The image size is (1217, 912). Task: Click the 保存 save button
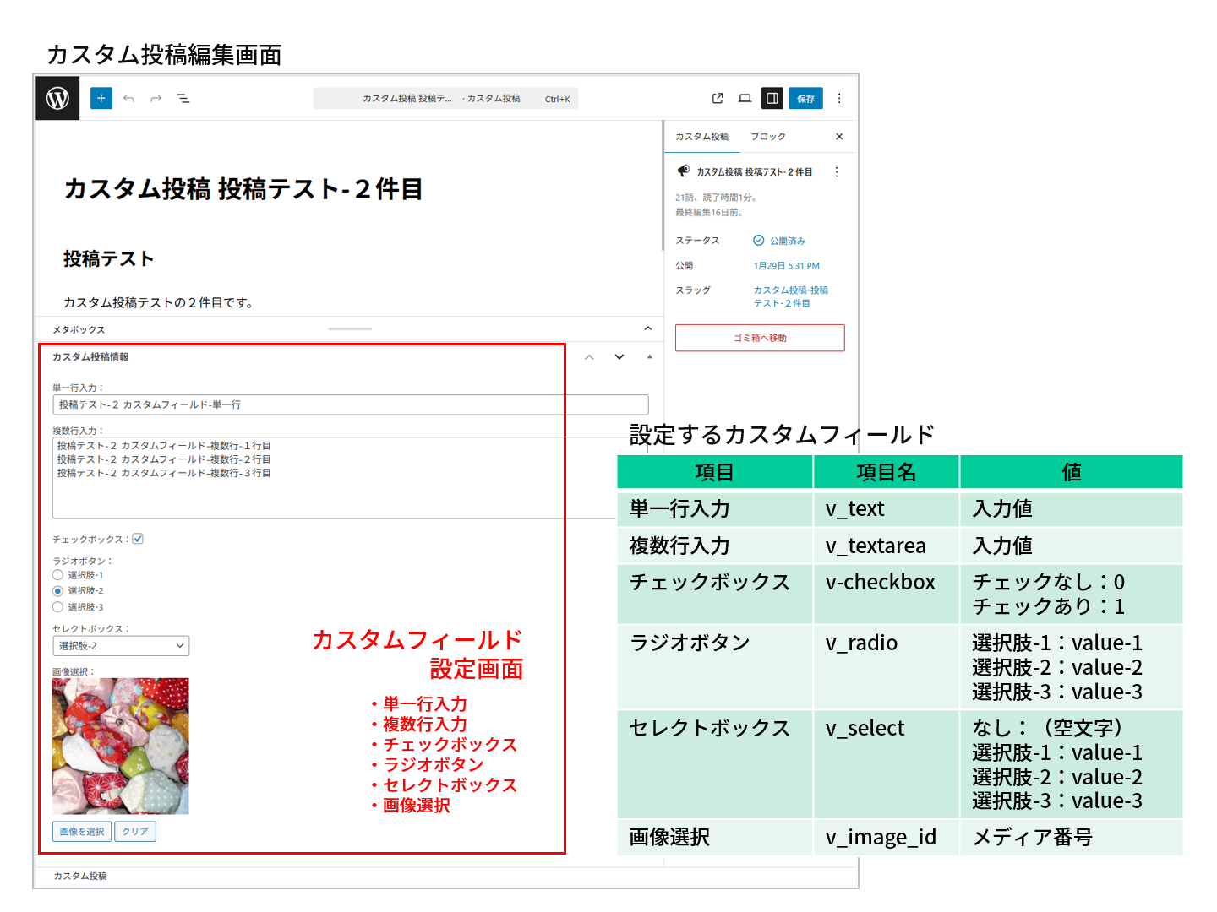tap(805, 98)
